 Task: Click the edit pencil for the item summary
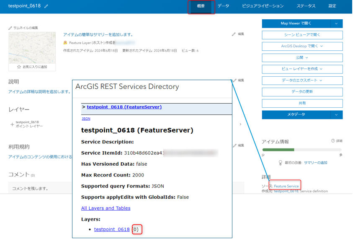(234, 34)
